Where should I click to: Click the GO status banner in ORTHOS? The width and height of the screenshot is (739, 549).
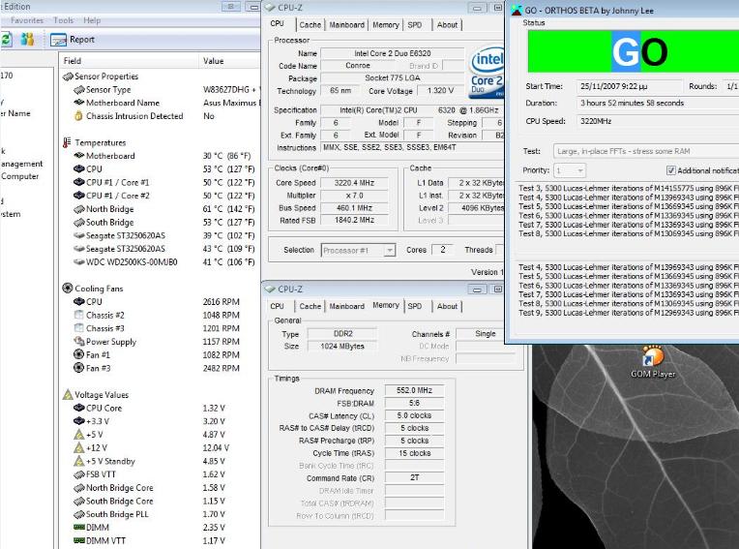click(x=634, y=51)
